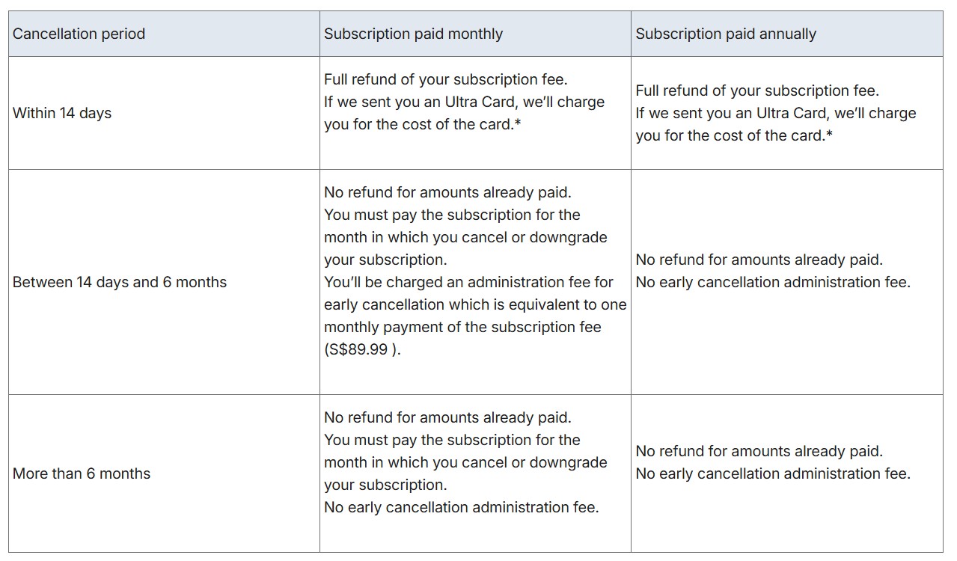Click monthly full refund text for 14 days
957x561 pixels.
[x=446, y=79]
